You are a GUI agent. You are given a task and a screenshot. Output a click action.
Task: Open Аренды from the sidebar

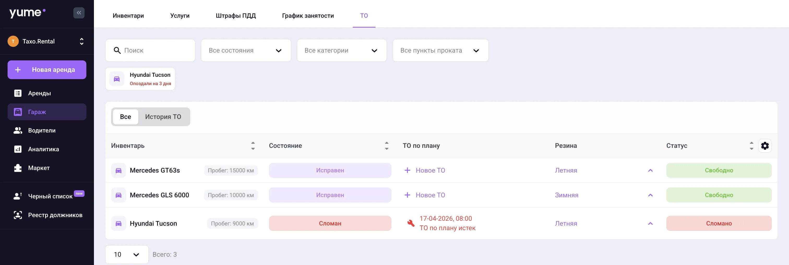pos(47,93)
